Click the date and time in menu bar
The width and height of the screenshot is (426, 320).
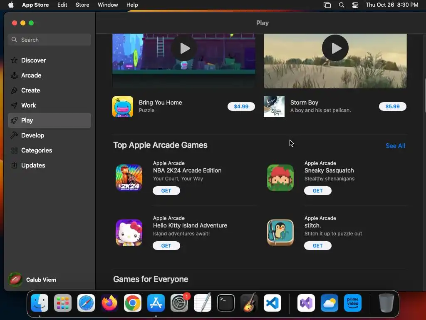pos(392,5)
